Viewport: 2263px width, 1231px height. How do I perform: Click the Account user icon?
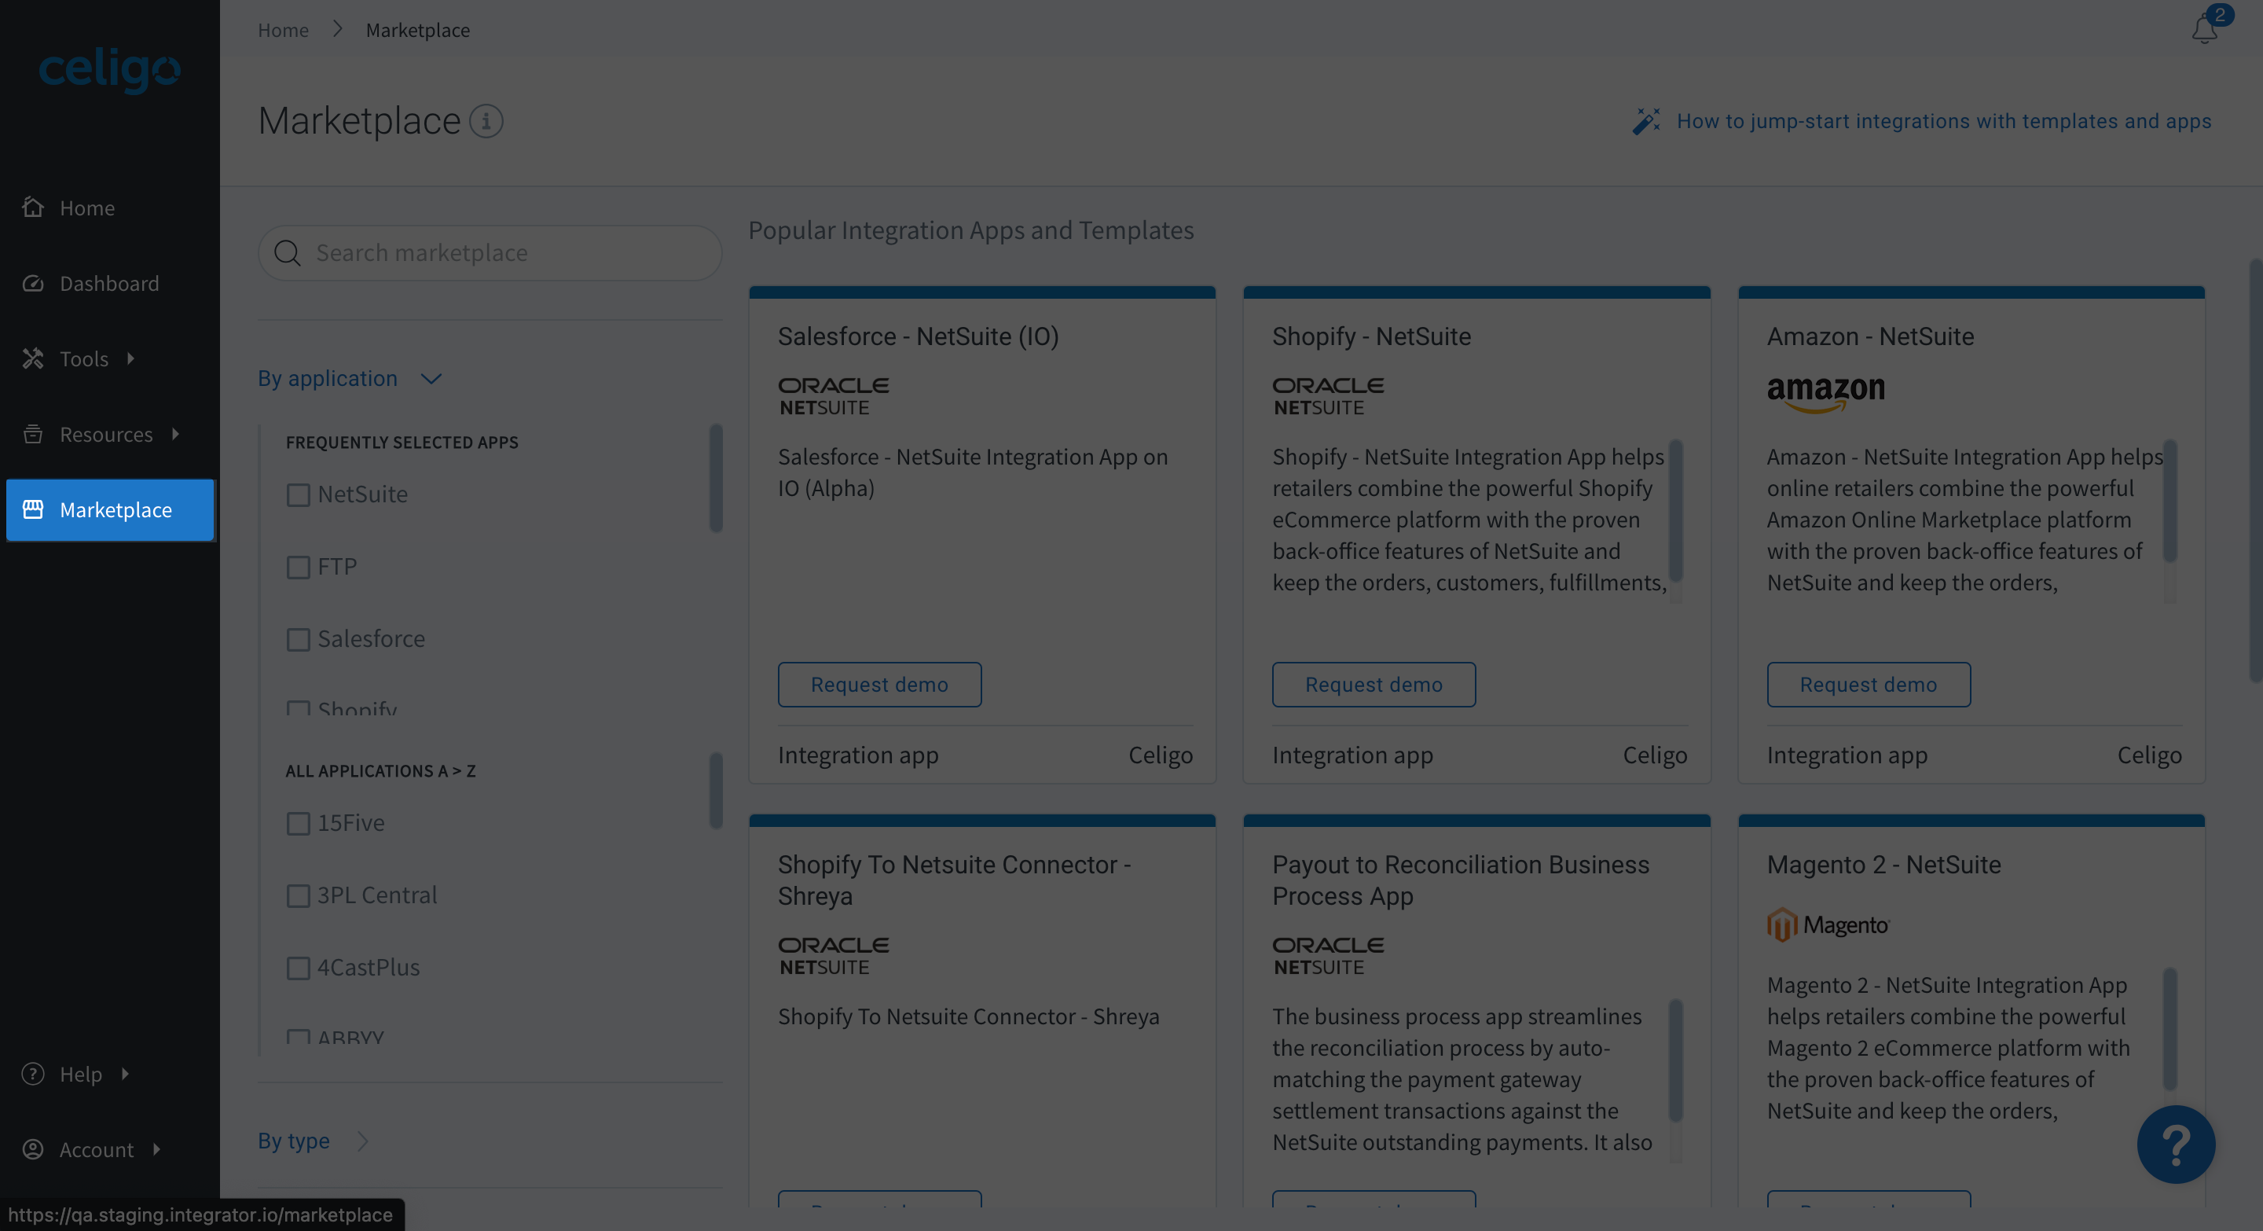33,1149
